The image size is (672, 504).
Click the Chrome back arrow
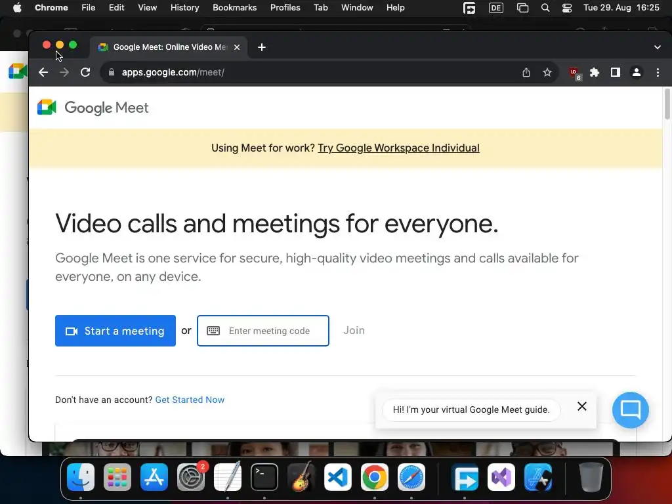43,72
